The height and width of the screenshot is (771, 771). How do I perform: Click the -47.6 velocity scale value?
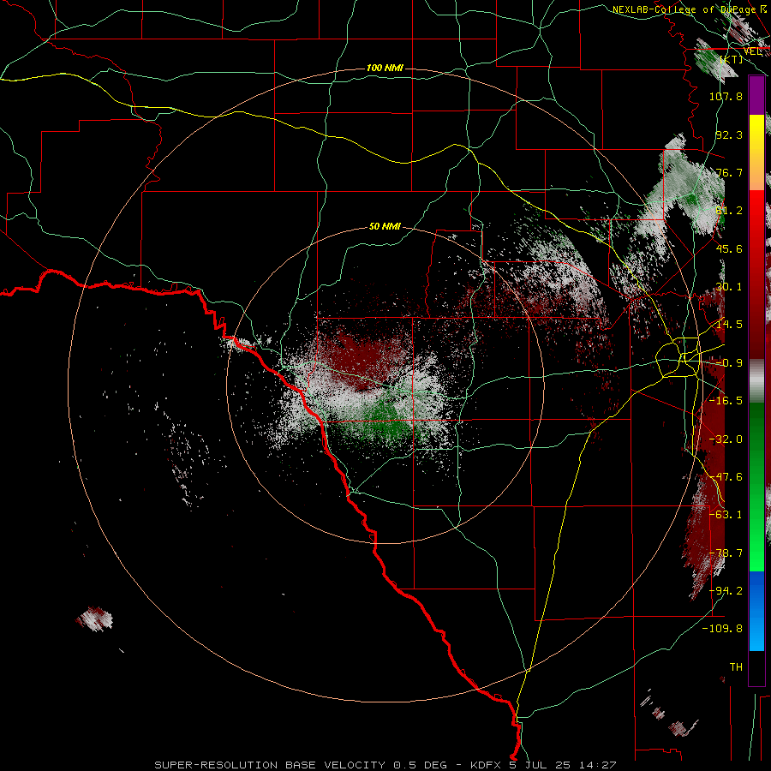726,477
